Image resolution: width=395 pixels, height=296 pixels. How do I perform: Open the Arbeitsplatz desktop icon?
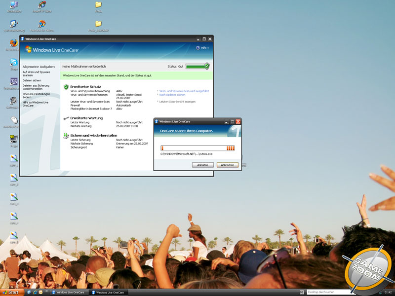coord(14,7)
